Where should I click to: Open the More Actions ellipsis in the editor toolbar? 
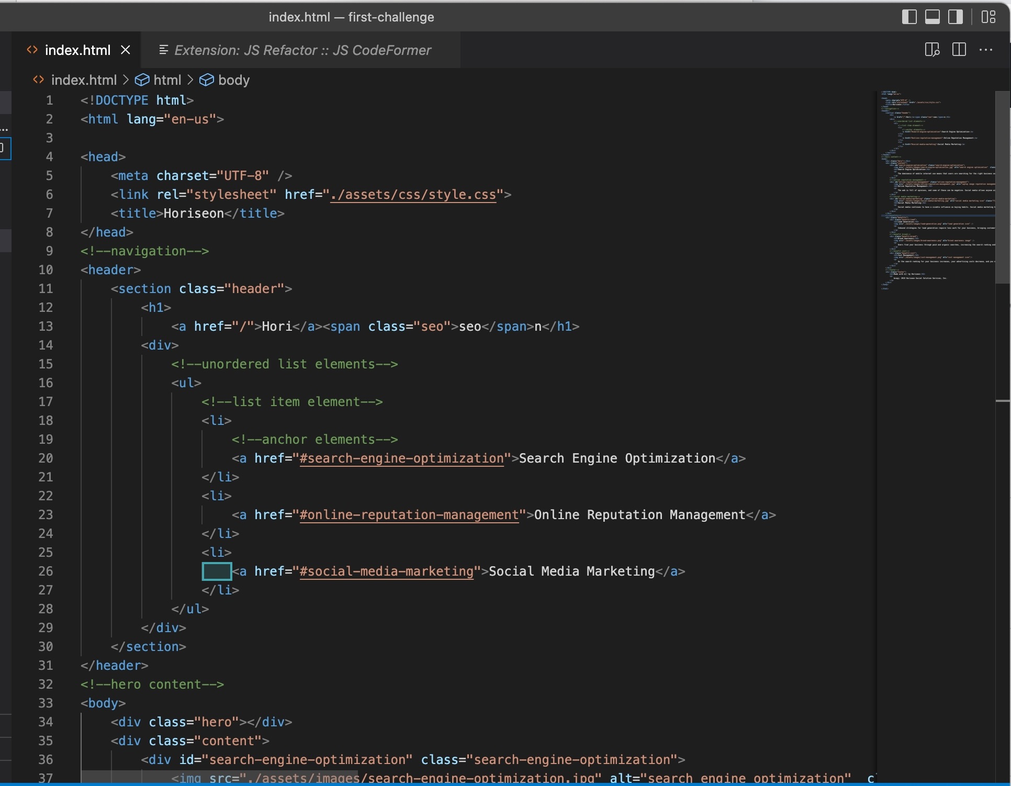987,50
